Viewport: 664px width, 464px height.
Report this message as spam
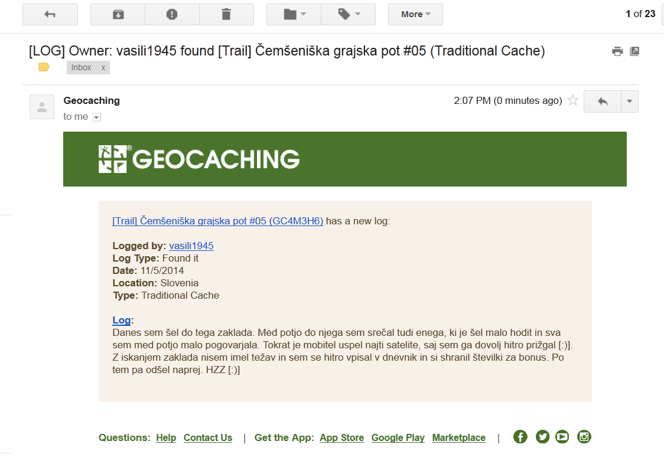[x=172, y=14]
